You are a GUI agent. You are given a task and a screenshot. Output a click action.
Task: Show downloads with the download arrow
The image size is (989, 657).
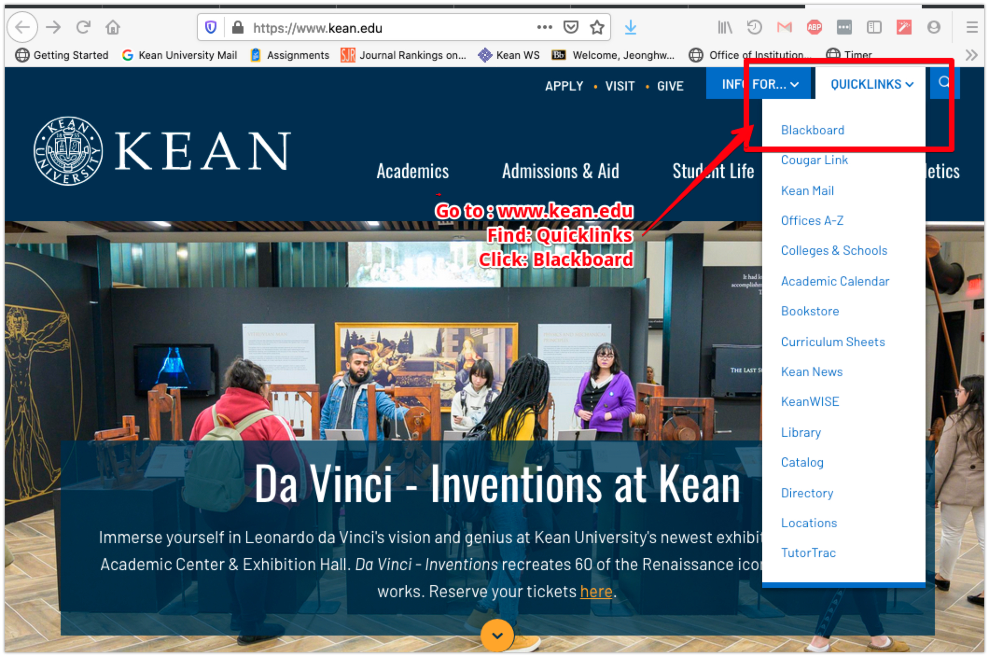tap(631, 28)
